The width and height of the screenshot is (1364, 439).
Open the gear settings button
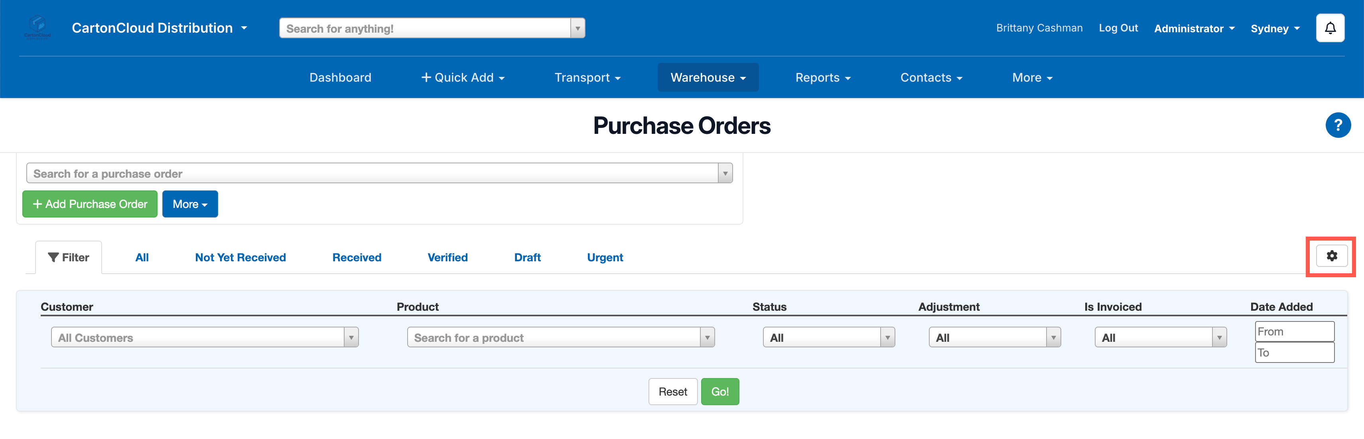pyautogui.click(x=1331, y=257)
